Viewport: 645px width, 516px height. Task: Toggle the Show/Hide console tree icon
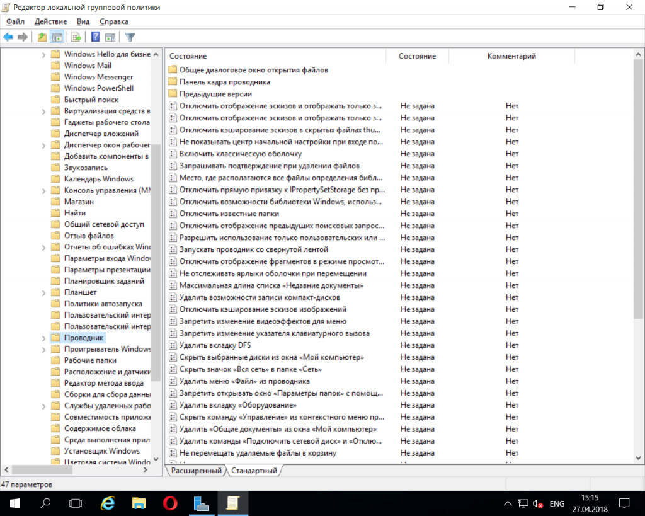[57, 37]
